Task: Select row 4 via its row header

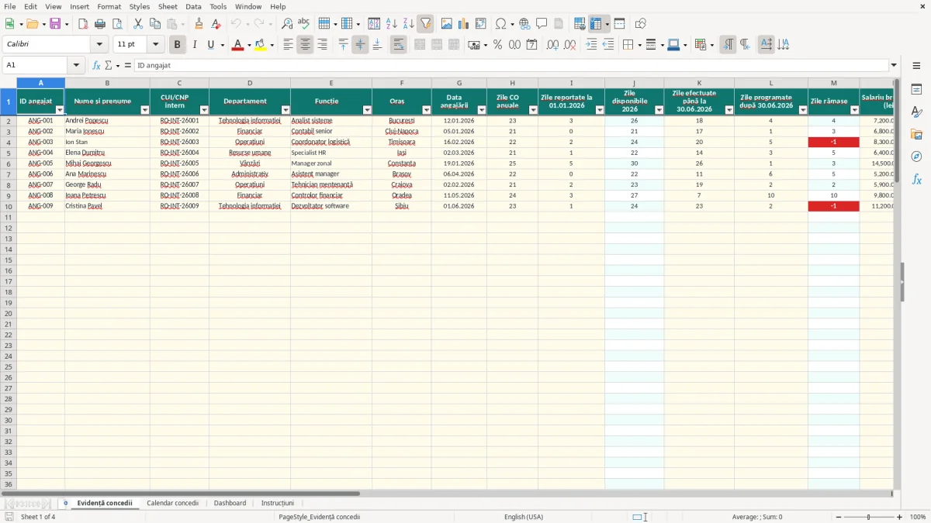Action: coord(9,142)
